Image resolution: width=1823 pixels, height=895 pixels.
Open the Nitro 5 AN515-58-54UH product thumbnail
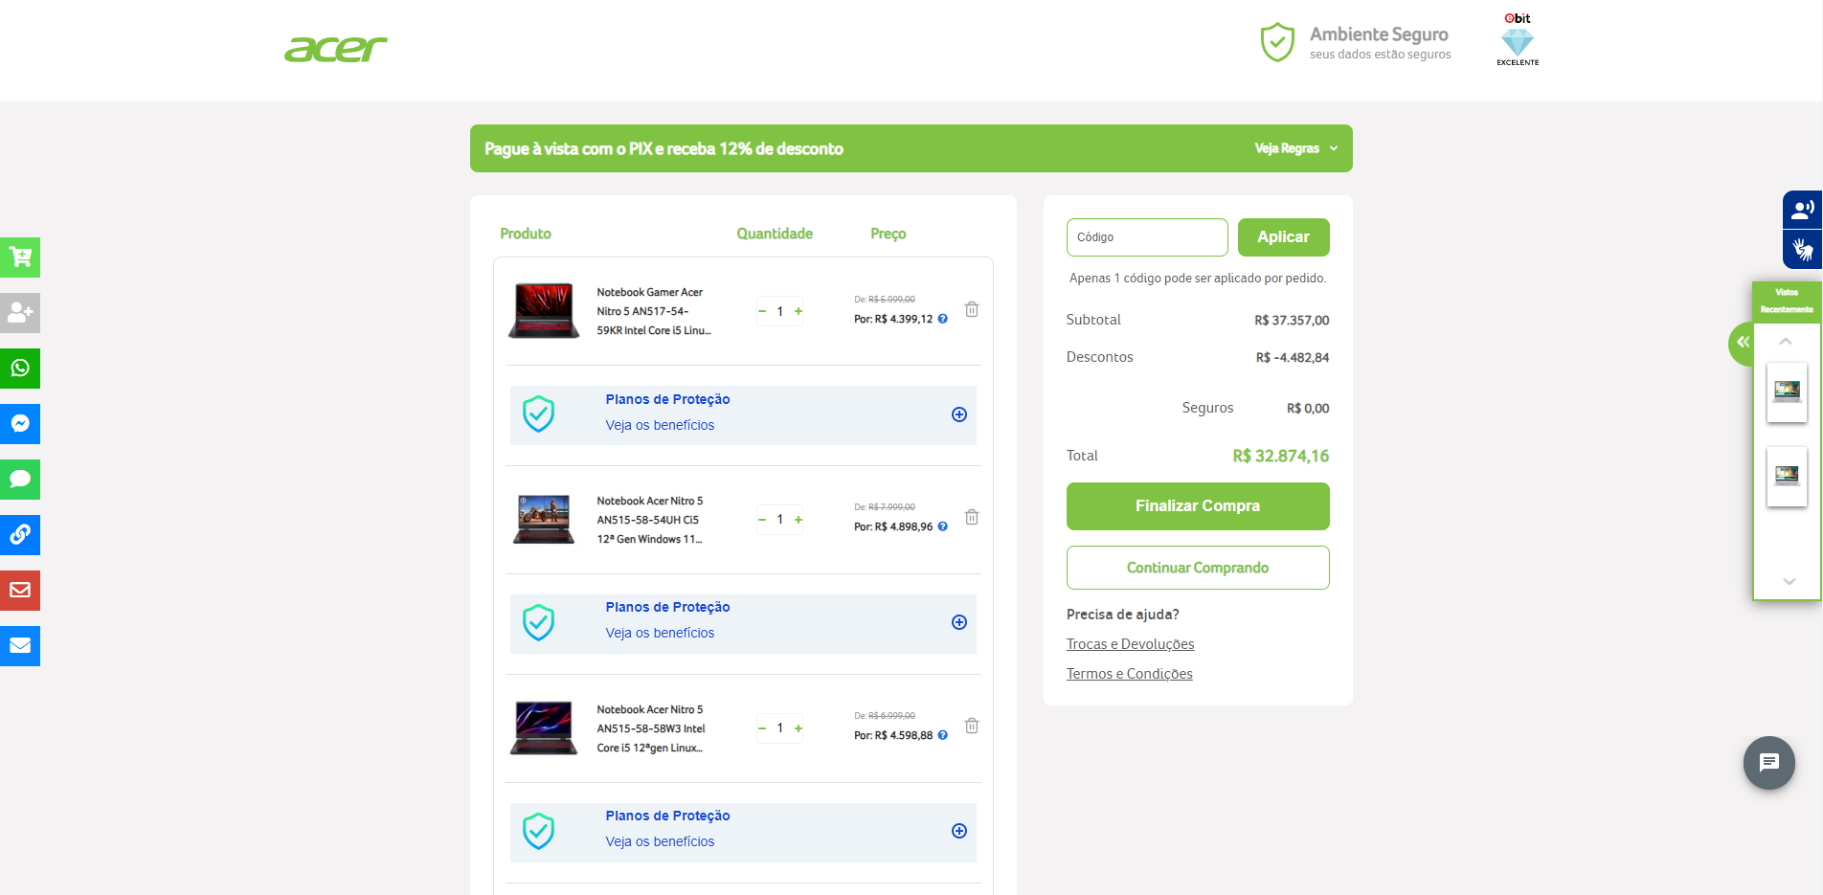pyautogui.click(x=544, y=519)
